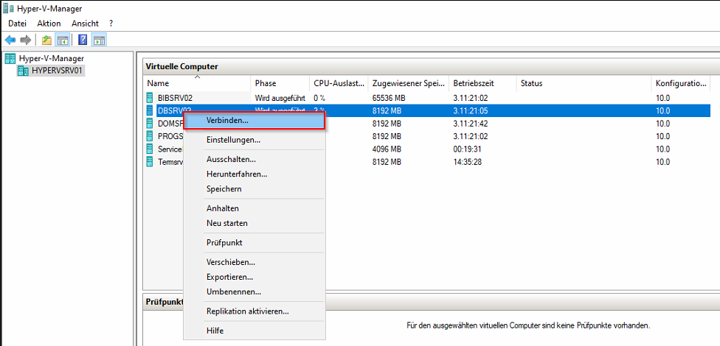Click Speichern in context menu

pyautogui.click(x=254, y=188)
